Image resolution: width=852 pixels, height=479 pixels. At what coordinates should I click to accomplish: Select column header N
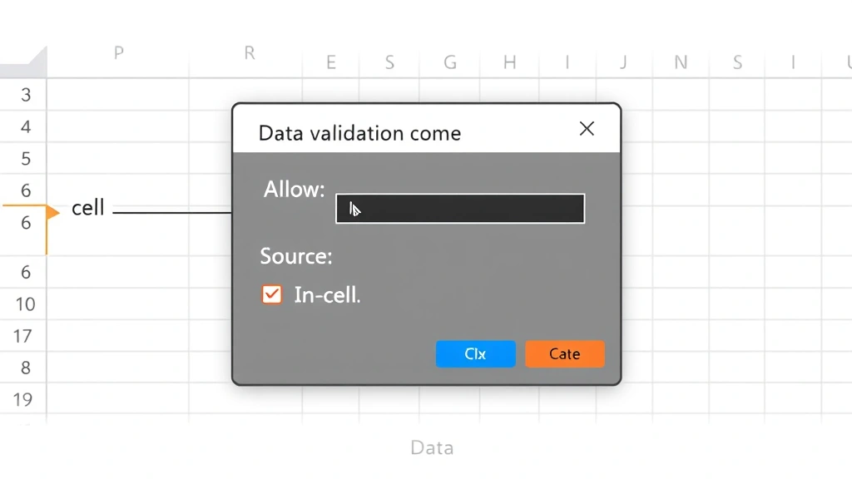(681, 62)
